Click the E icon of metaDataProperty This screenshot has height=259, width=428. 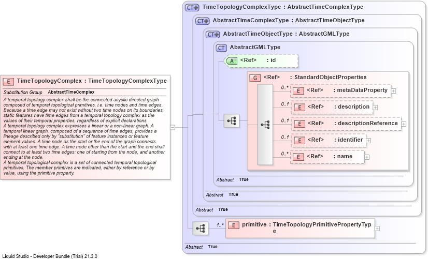pos(298,91)
